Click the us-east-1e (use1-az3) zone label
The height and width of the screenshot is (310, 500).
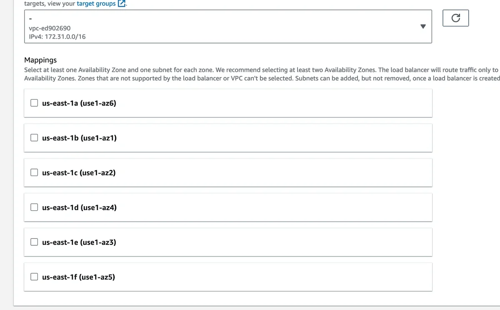(79, 242)
